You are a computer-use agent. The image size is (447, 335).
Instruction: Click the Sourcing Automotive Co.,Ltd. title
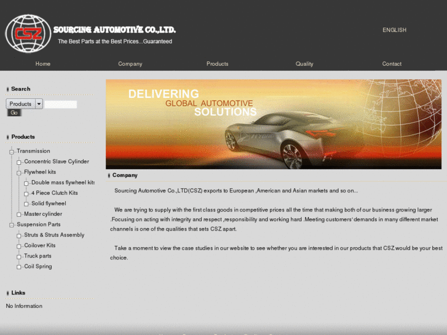114,30
